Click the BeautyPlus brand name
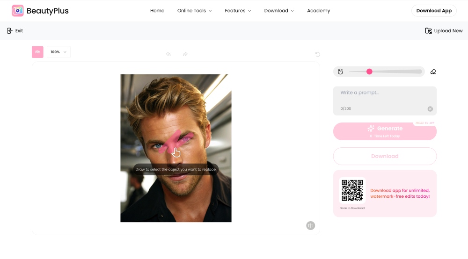The height and width of the screenshot is (259, 468). tap(47, 11)
